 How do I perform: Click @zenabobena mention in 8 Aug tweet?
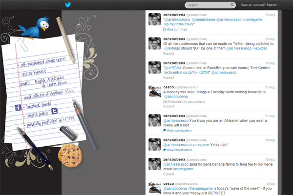175,189
